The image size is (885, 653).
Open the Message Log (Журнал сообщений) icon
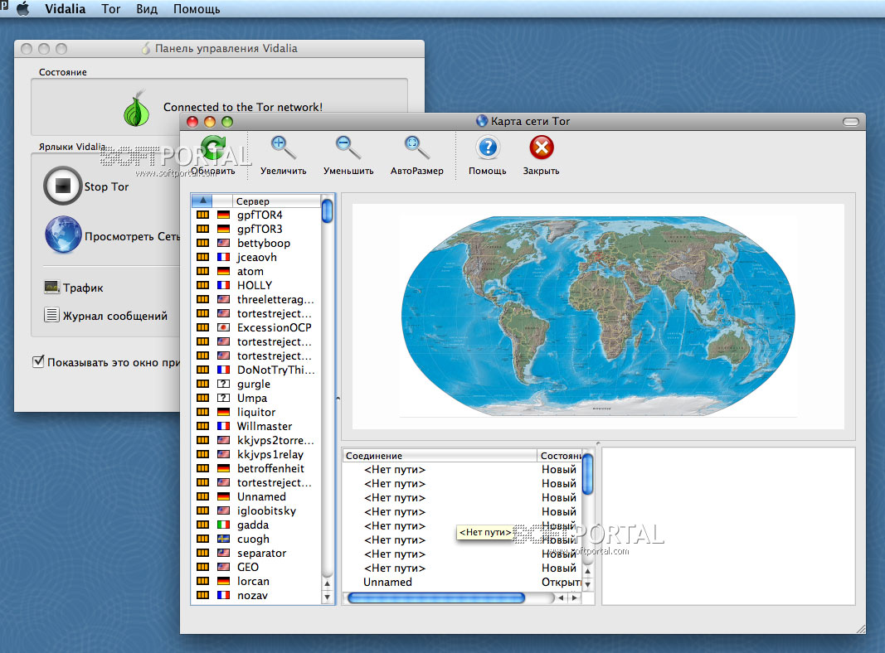(x=52, y=315)
